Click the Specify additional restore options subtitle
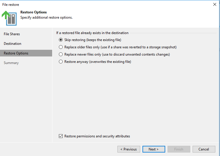The width and height of the screenshot is (220, 156). (46, 17)
